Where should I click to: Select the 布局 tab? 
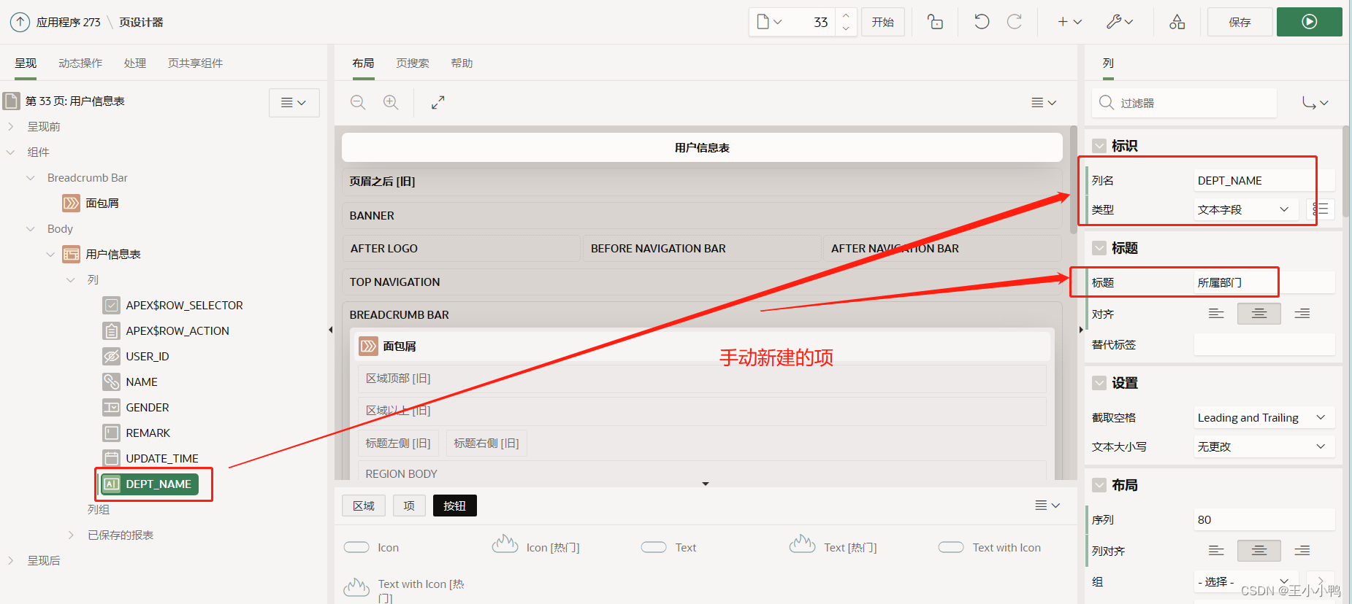point(363,63)
